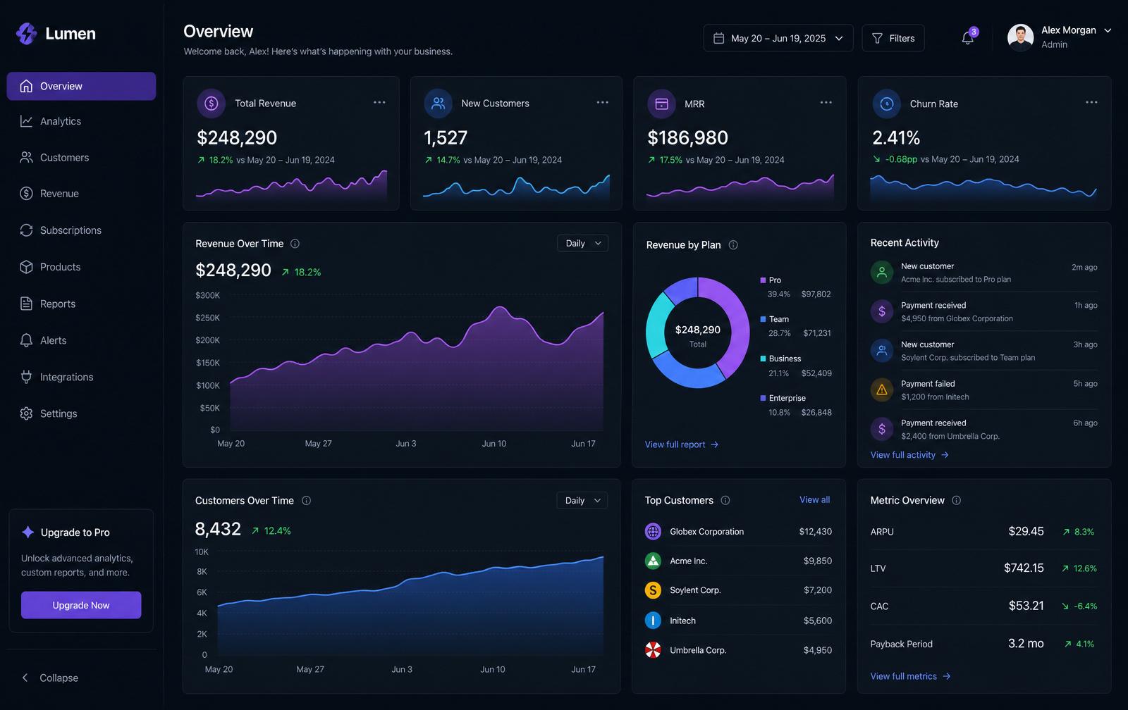
Task: Click the Umbrella Corp. logo icon
Action: point(653,650)
